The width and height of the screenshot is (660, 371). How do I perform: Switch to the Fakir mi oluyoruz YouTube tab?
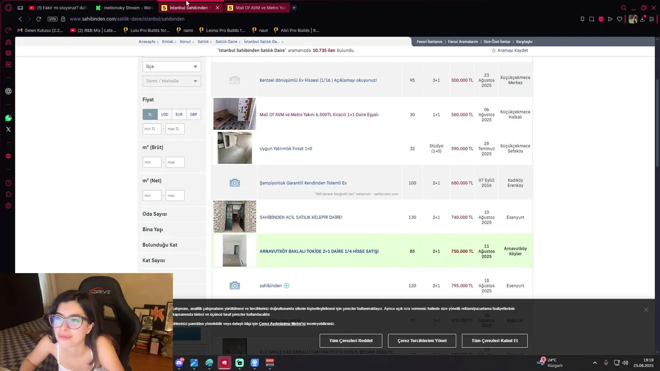pyautogui.click(x=58, y=8)
